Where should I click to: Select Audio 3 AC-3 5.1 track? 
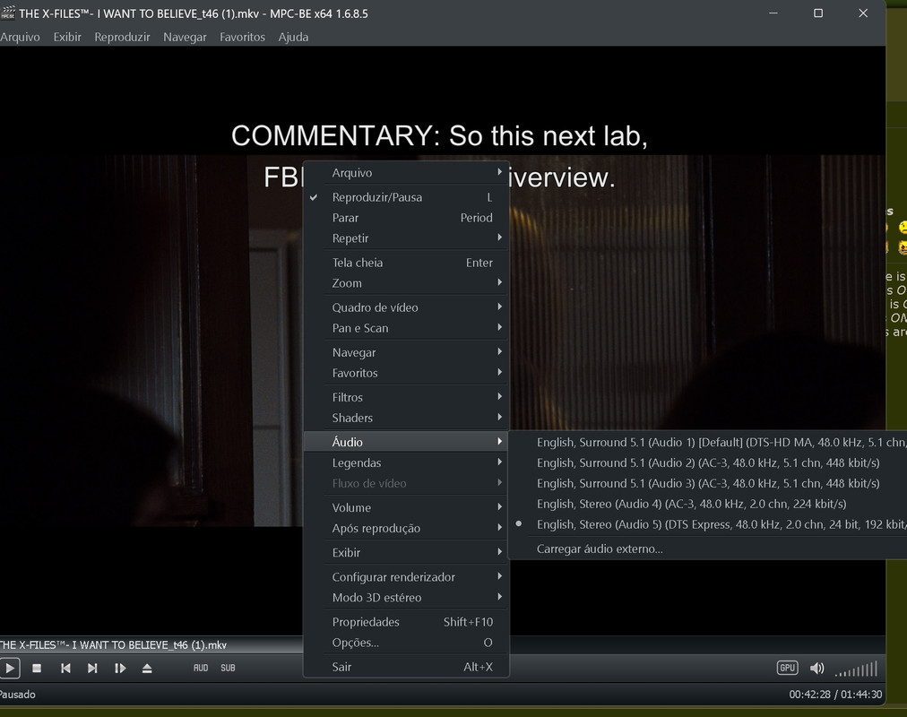pyautogui.click(x=708, y=483)
